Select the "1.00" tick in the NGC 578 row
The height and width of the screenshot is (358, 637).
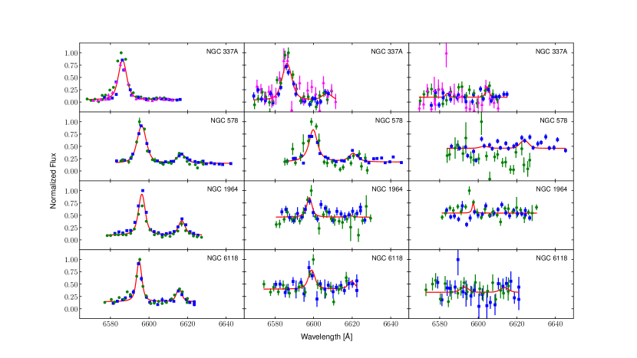[71, 122]
